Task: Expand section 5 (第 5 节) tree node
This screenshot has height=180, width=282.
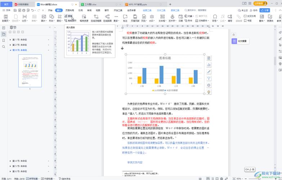Action: (x=10, y=166)
